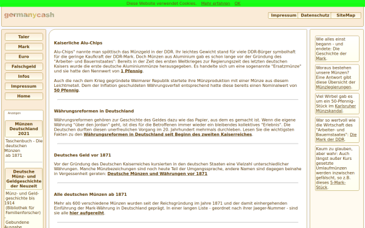Click the 'Kaiserliche Alu-Chips' heading
The width and height of the screenshot is (365, 228).
[x=78, y=43]
